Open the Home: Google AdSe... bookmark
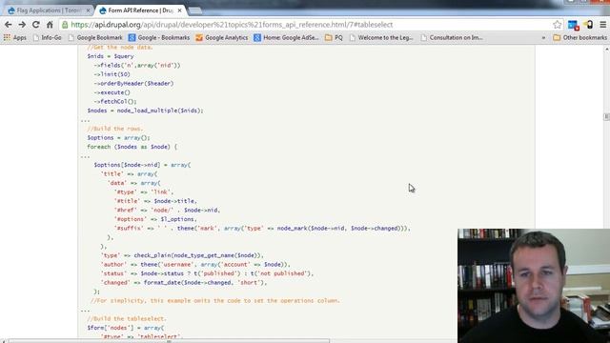Viewport: 610px width, 343px height. pos(286,38)
